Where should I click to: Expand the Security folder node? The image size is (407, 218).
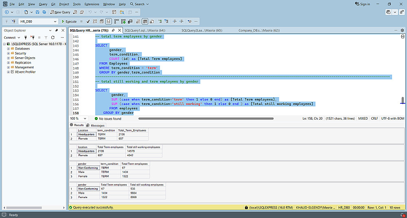pos(8,53)
